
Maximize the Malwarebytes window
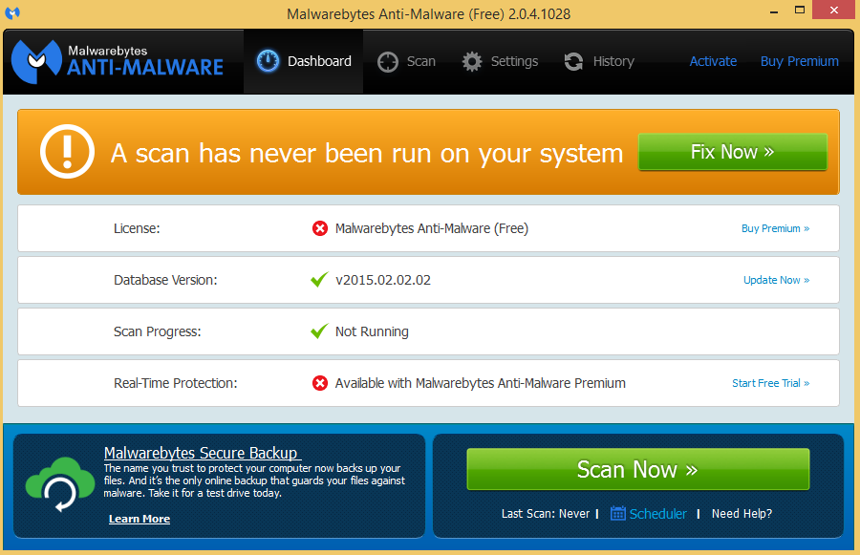pos(800,10)
